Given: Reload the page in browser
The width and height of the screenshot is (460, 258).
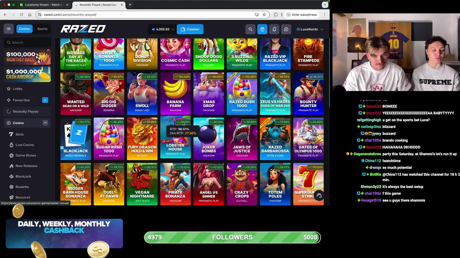Looking at the screenshot, I should pyautogui.click(x=22, y=15).
